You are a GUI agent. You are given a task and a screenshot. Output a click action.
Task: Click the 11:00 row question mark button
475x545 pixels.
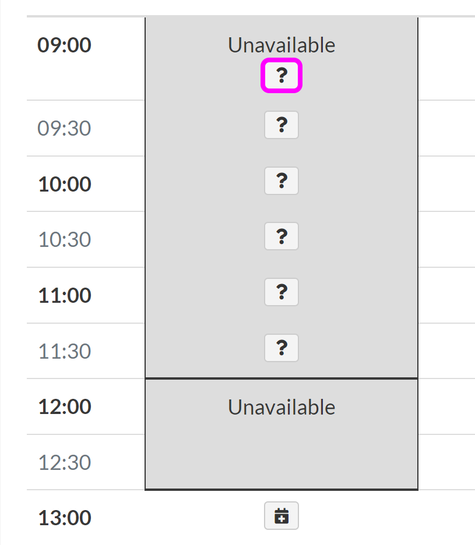pyautogui.click(x=282, y=292)
